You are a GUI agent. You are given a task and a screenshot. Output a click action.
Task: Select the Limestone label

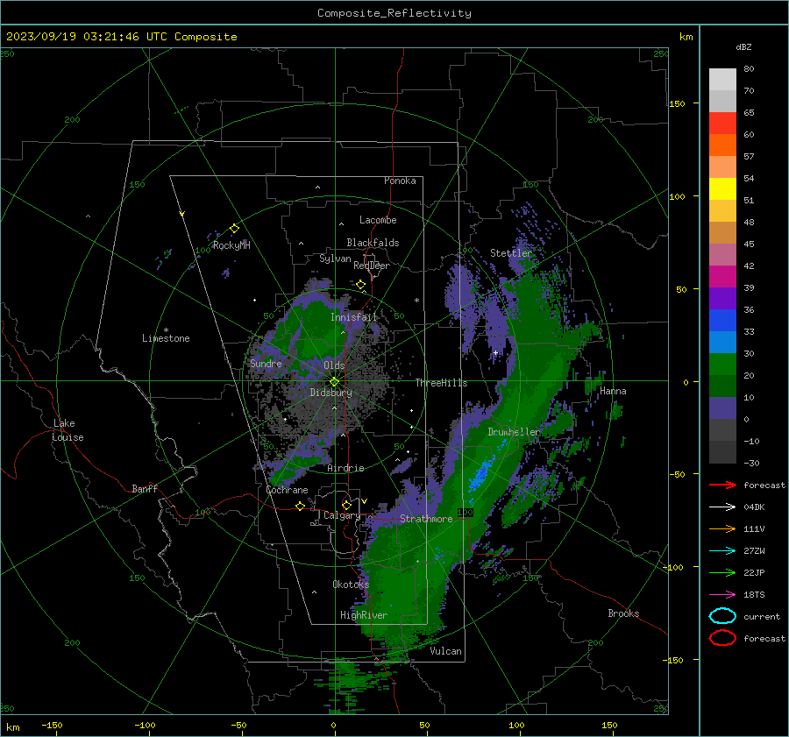[x=166, y=338]
